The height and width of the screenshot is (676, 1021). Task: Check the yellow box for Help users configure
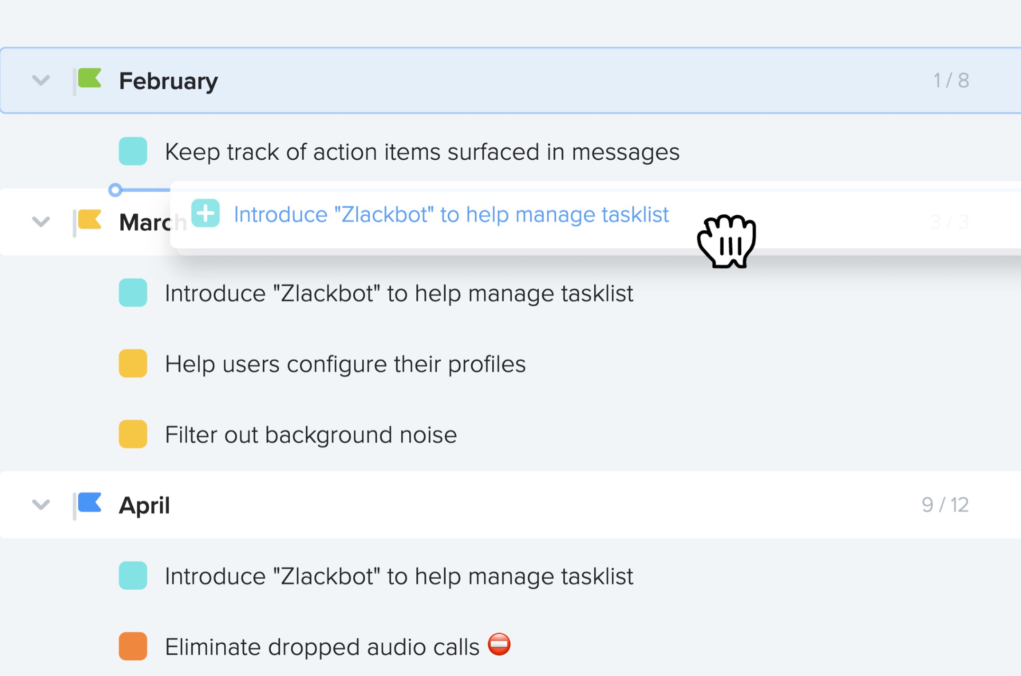133,364
